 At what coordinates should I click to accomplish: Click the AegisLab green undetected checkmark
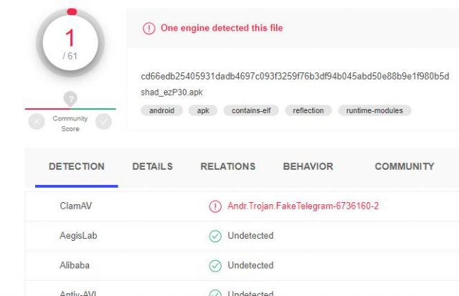[215, 236]
